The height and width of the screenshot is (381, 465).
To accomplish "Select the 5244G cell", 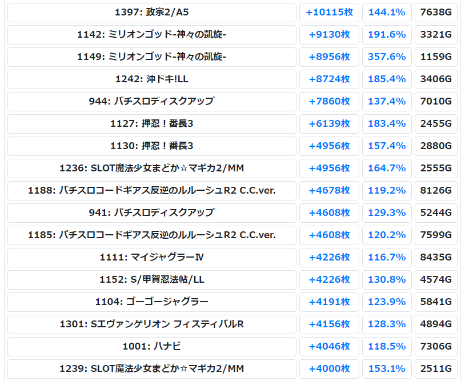I will pos(436,213).
